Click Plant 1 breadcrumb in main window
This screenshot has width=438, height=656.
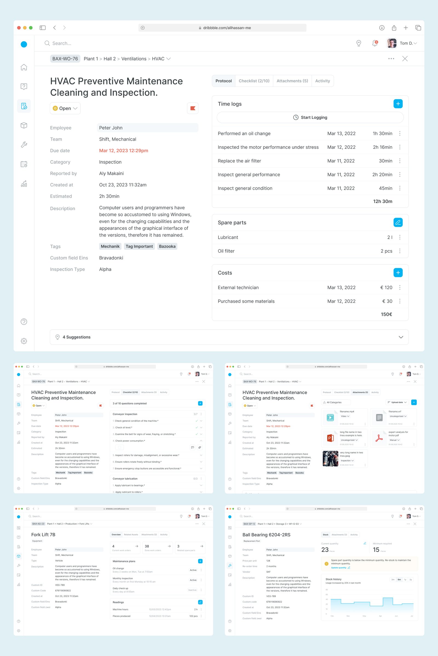click(91, 59)
